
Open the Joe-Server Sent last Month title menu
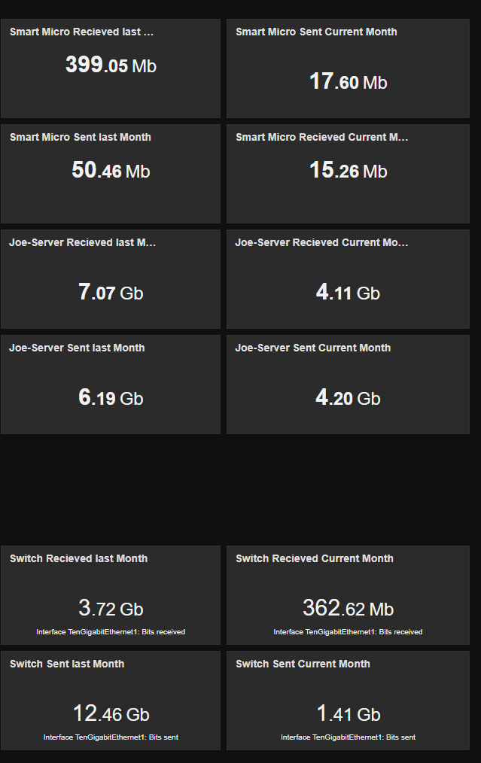[77, 348]
